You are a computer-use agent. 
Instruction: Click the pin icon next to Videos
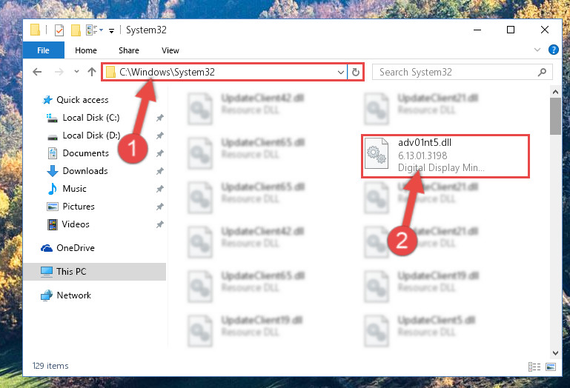pyautogui.click(x=159, y=224)
